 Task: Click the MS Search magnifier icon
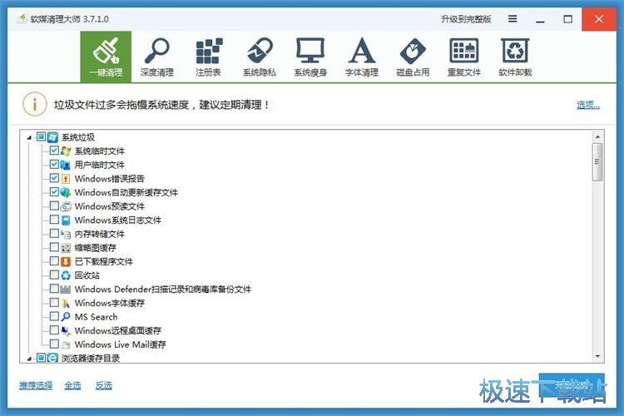(66, 316)
